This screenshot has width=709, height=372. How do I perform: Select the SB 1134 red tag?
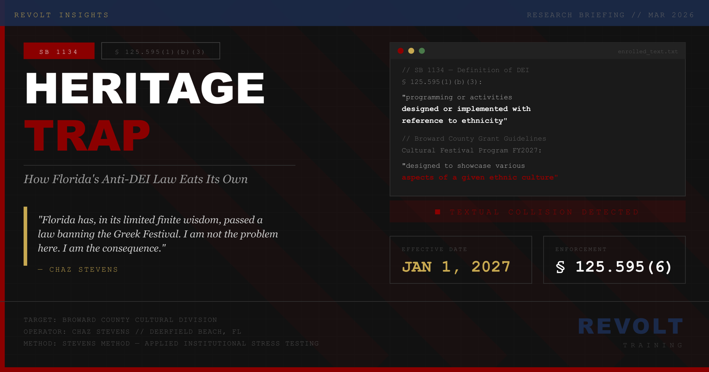point(59,51)
